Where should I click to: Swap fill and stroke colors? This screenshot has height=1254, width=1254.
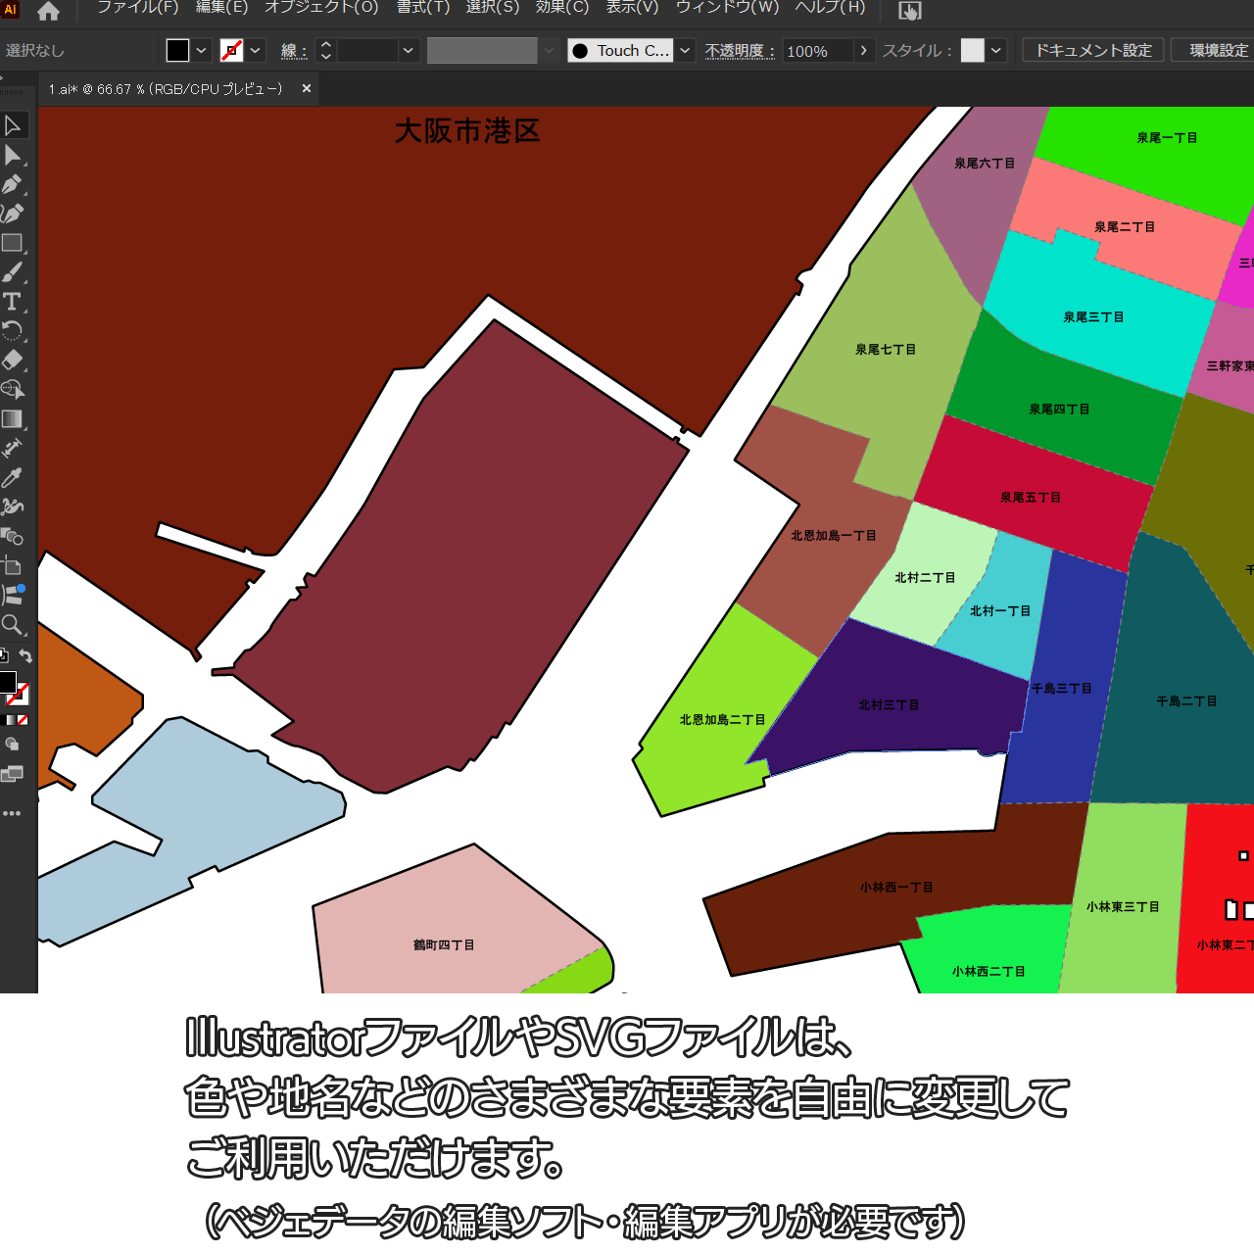26,656
